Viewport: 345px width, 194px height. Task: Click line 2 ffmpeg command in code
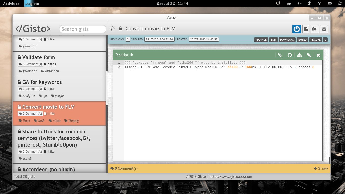[219, 67]
